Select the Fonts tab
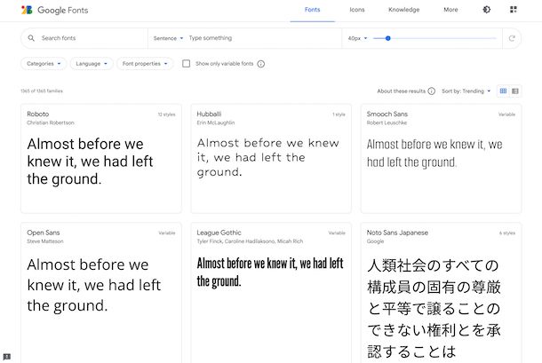Viewport: 542px width, 363px height. point(313,10)
